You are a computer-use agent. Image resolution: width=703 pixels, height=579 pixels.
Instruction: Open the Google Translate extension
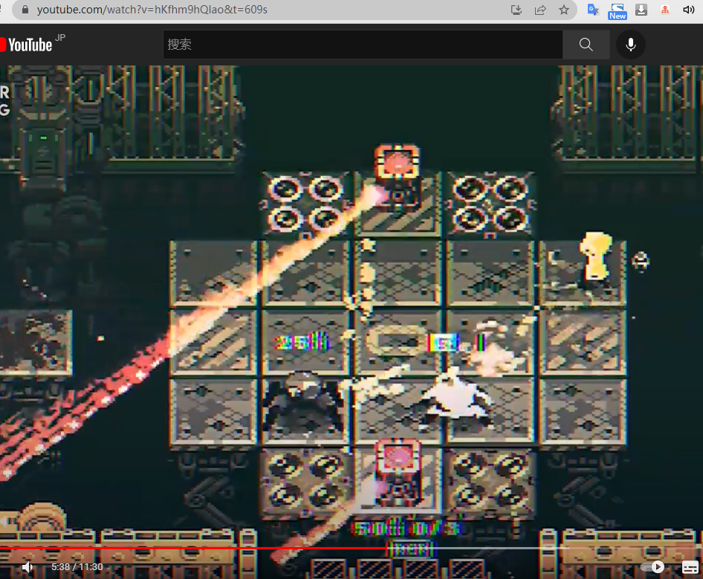pos(593,10)
